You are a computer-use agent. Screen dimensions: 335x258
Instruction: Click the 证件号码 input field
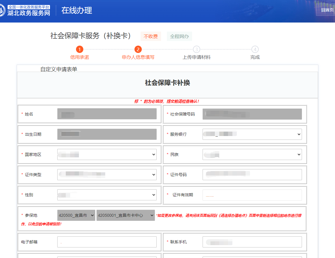252,175
